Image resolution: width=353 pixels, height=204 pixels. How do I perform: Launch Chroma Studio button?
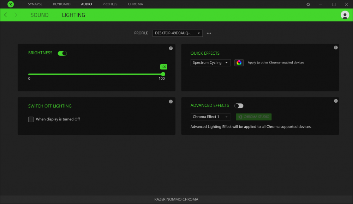253,116
